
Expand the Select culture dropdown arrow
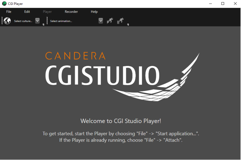37,21
